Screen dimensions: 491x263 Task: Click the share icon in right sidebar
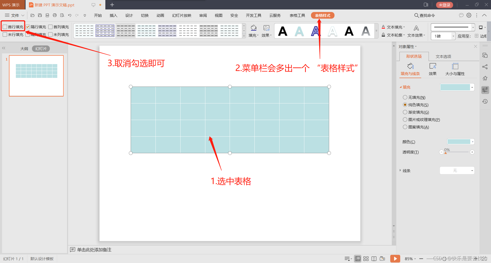(x=485, y=67)
